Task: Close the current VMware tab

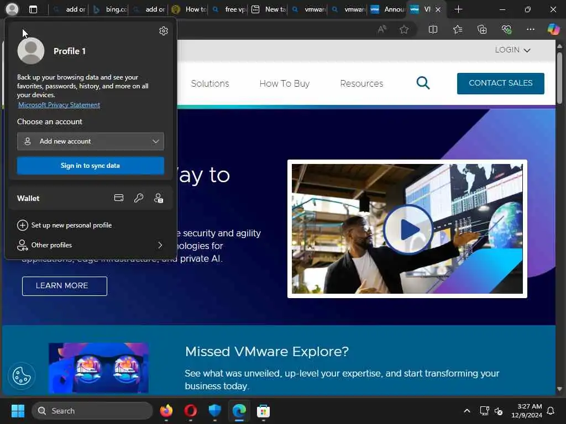Action: pyautogui.click(x=438, y=9)
